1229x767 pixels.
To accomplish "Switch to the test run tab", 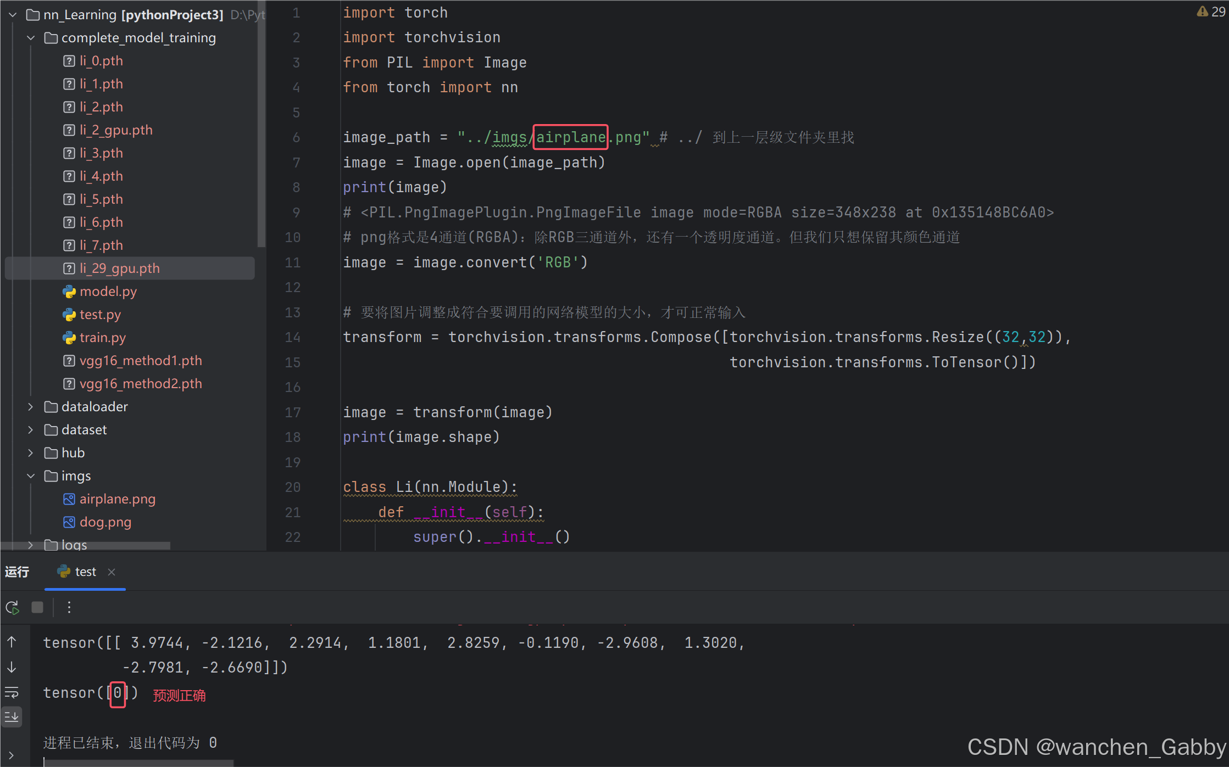I will pos(85,572).
